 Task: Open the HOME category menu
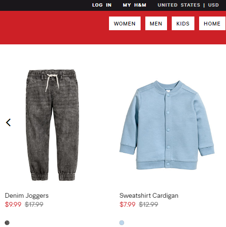pyautogui.click(x=212, y=24)
